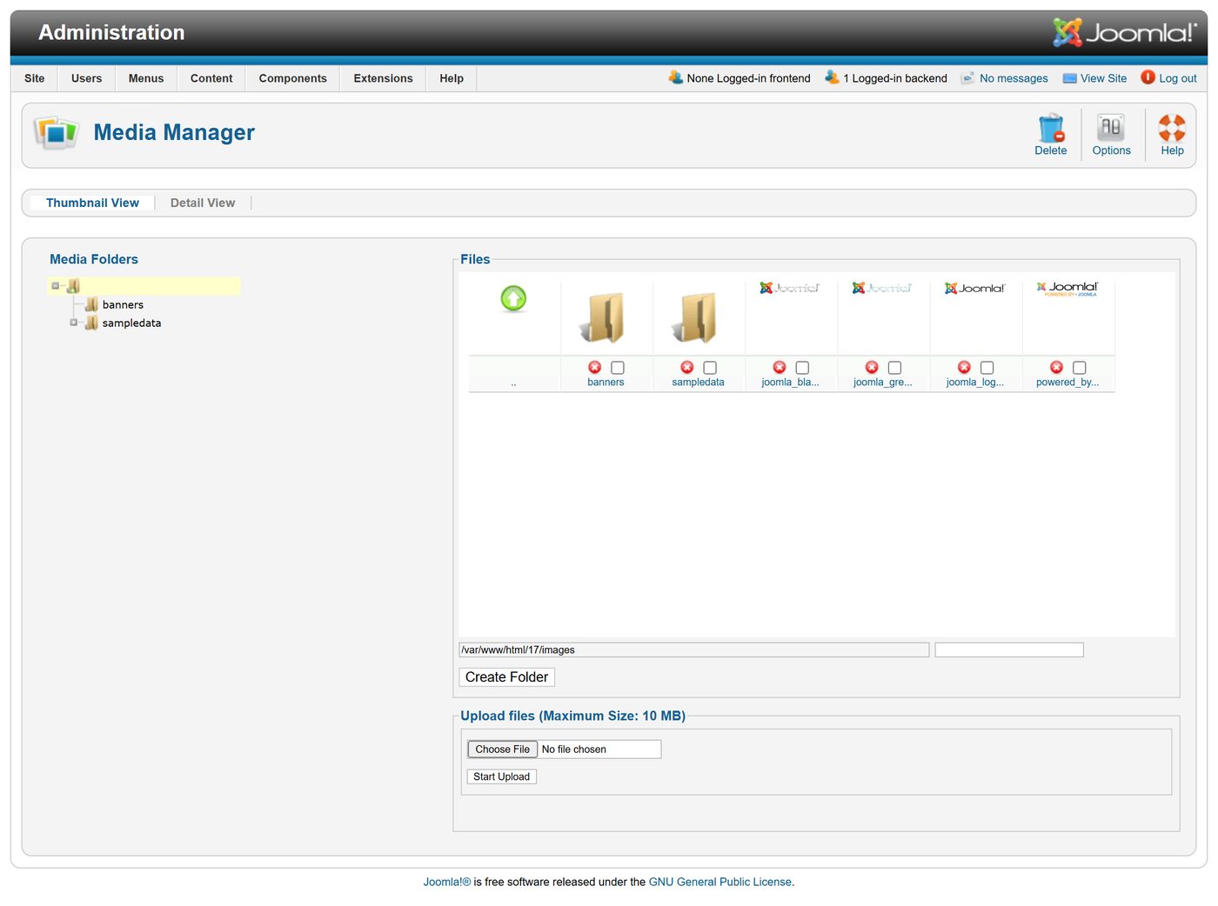
Task: Select the Thumbnail View tab
Action: pyautogui.click(x=92, y=203)
